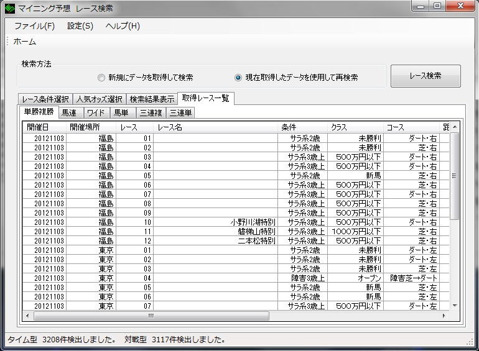Image resolution: width=479 pixels, height=351 pixels.
Task: Open the ファイル(F) menu
Action: [34, 26]
